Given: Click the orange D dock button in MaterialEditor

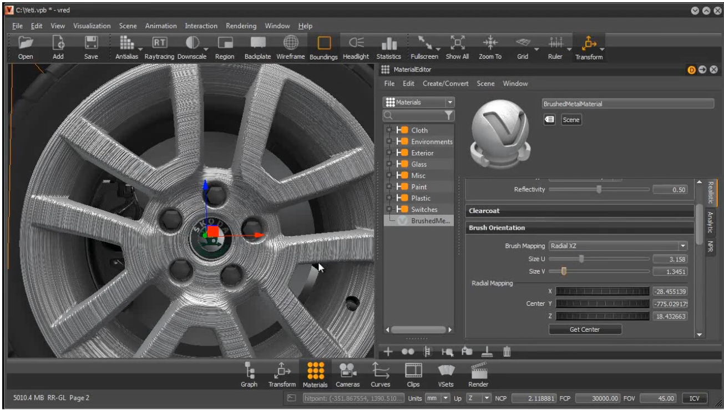Looking at the screenshot, I should (692, 69).
